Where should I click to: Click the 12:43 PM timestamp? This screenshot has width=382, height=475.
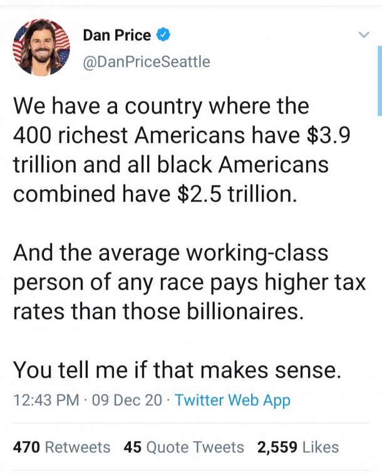pos(46,400)
